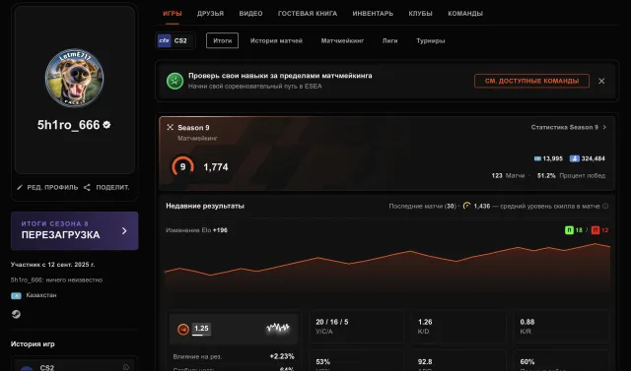Click the verified badge beside 5h1ro_666
Image resolution: width=631 pixels, height=371 pixels.
tap(106, 125)
